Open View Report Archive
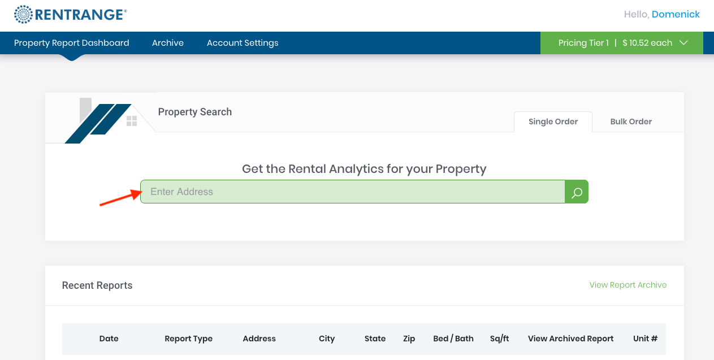This screenshot has width=714, height=360. (x=628, y=285)
